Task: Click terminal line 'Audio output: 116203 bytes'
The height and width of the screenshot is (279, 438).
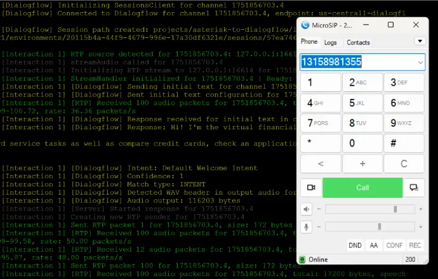Action: [121, 200]
